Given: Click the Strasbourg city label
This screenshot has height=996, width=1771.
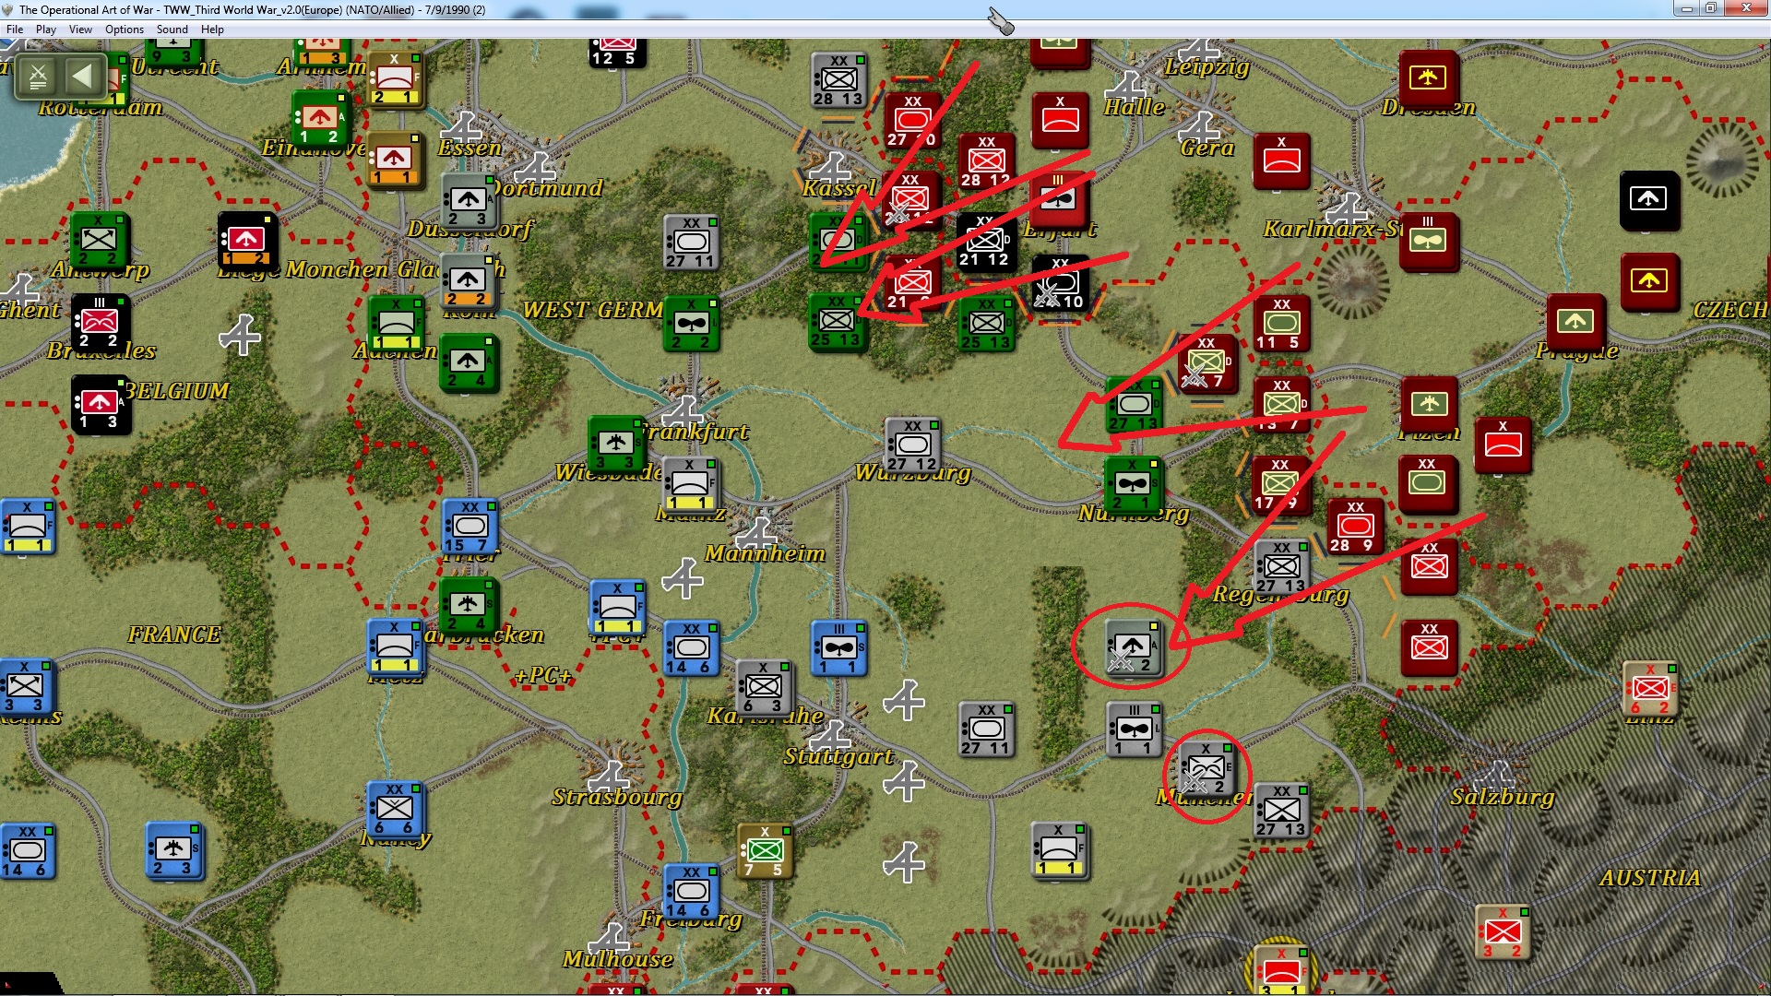Looking at the screenshot, I should (617, 797).
